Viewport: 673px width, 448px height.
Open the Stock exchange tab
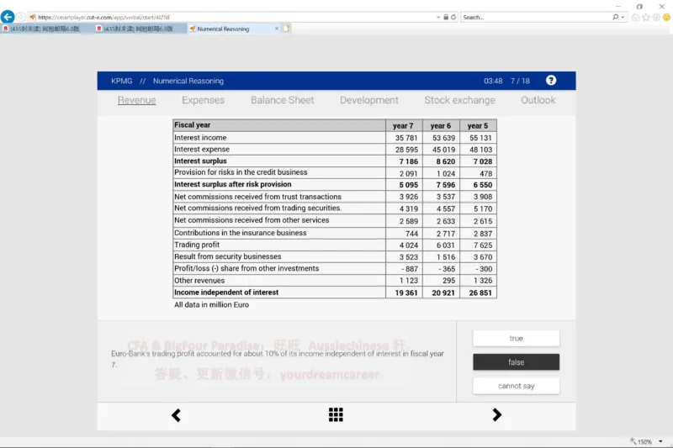tap(459, 100)
